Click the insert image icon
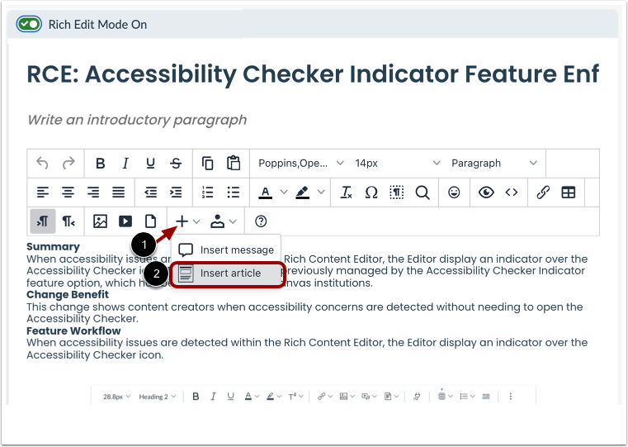This screenshot has height=447, width=628. pyautogui.click(x=100, y=221)
